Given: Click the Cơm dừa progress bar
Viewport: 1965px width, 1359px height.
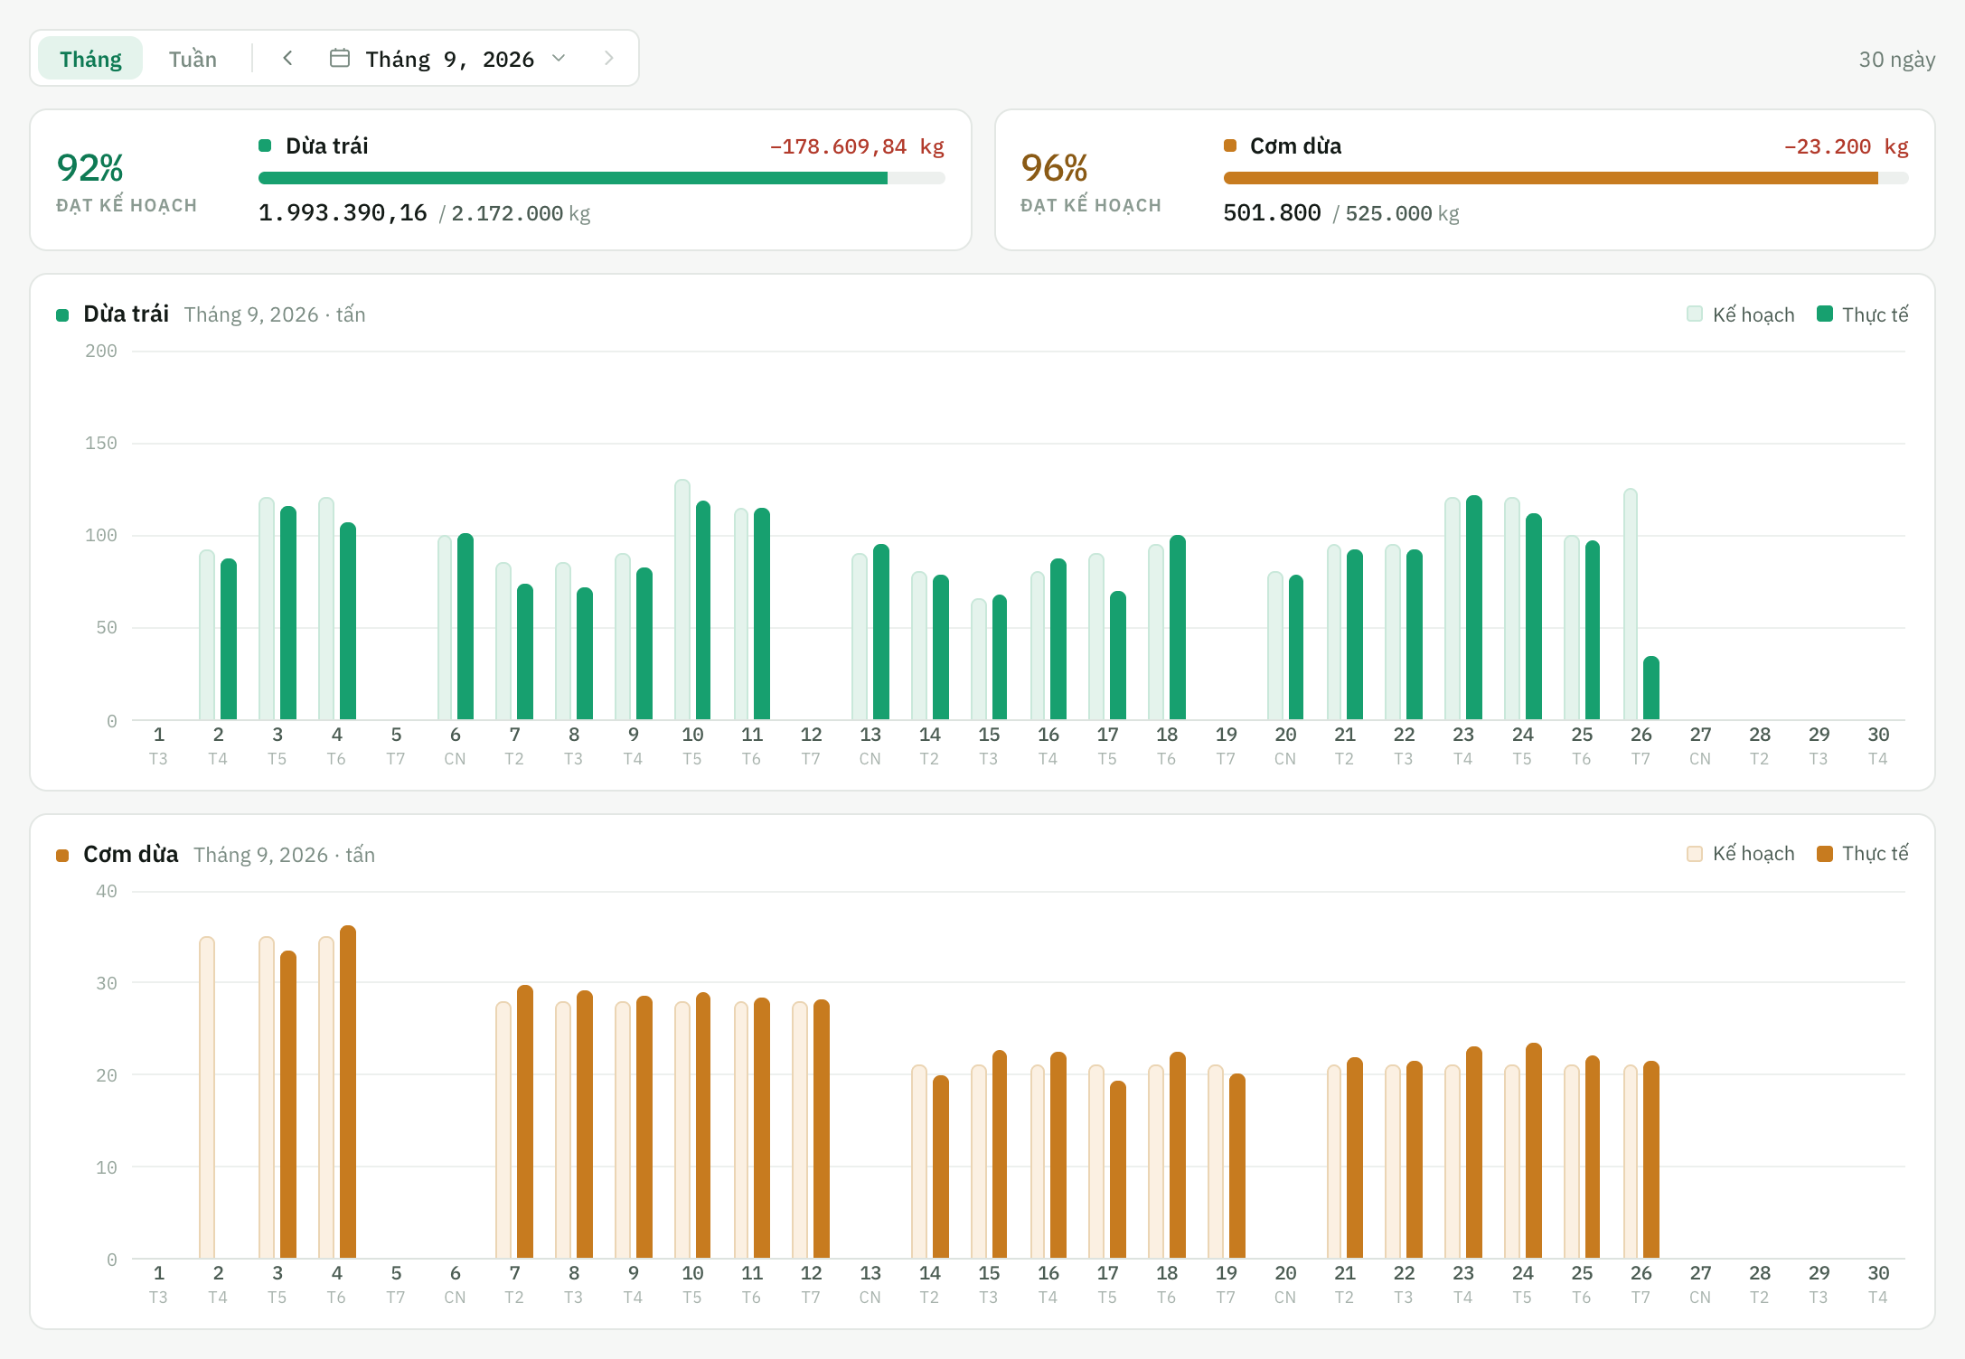Looking at the screenshot, I should 1565,178.
